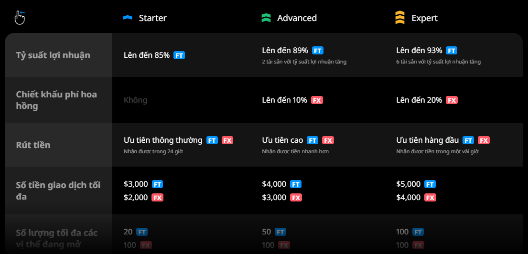The image size is (528, 254).
Task: Click the FT badge beside Ưu tiên cao
Action: (x=312, y=140)
